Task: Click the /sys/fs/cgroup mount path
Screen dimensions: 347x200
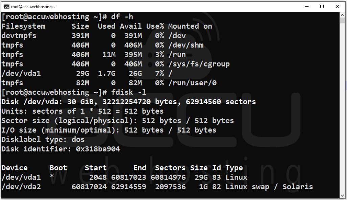Action: 199,64
